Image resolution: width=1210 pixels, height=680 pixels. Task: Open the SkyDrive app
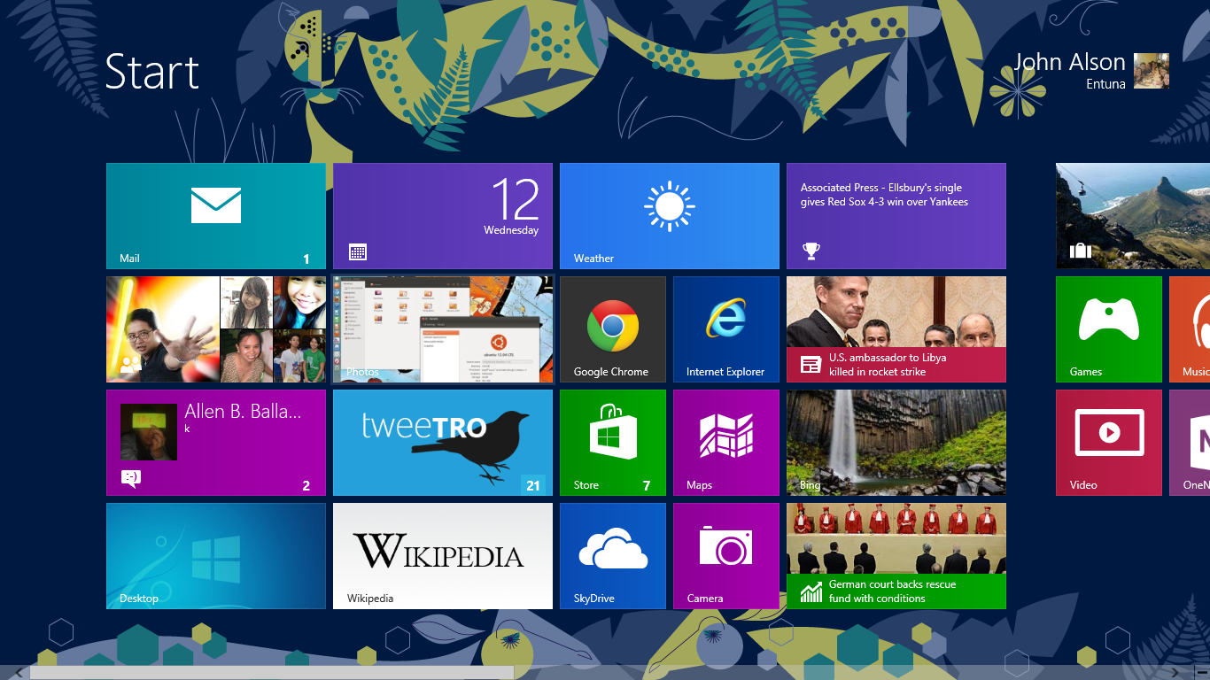(612, 555)
